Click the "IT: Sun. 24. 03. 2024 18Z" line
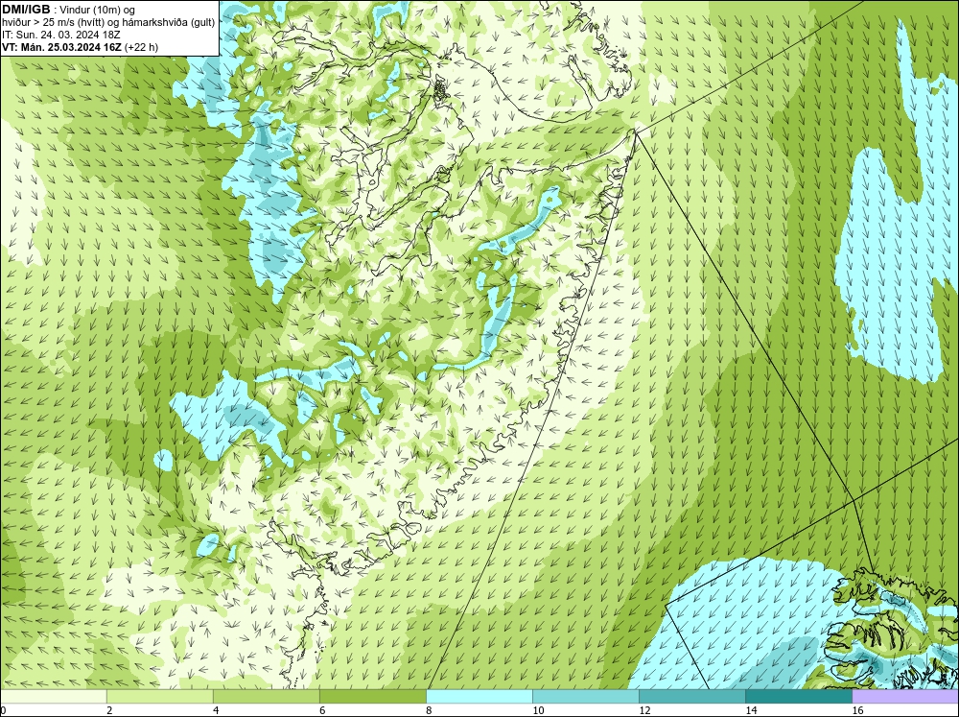This screenshot has height=717, width=959. point(61,35)
